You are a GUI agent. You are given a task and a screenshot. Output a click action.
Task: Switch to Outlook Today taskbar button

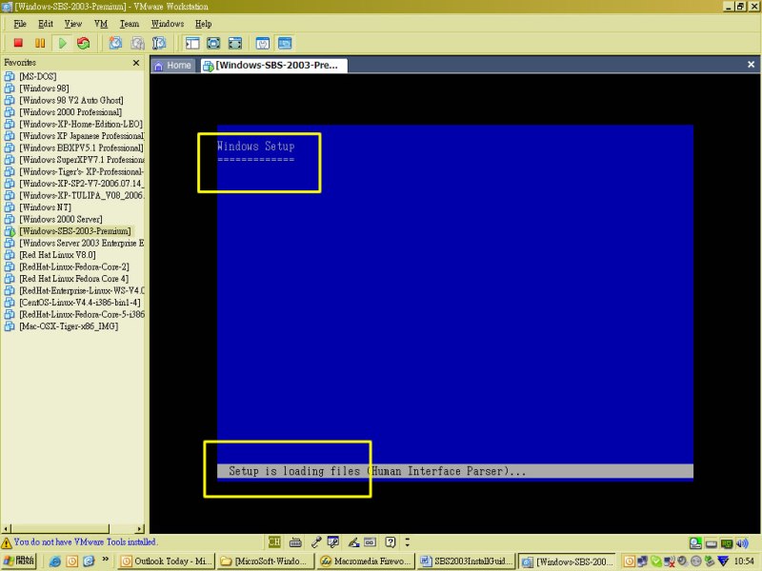(167, 561)
